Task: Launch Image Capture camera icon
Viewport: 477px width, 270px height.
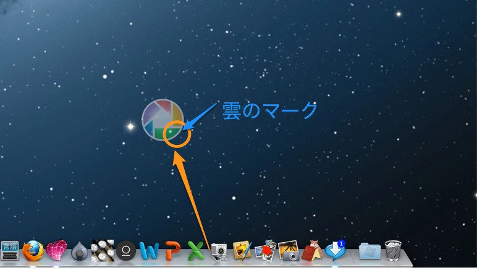Action: [x=219, y=252]
